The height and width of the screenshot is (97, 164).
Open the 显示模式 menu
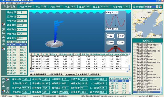(x=10, y=3)
